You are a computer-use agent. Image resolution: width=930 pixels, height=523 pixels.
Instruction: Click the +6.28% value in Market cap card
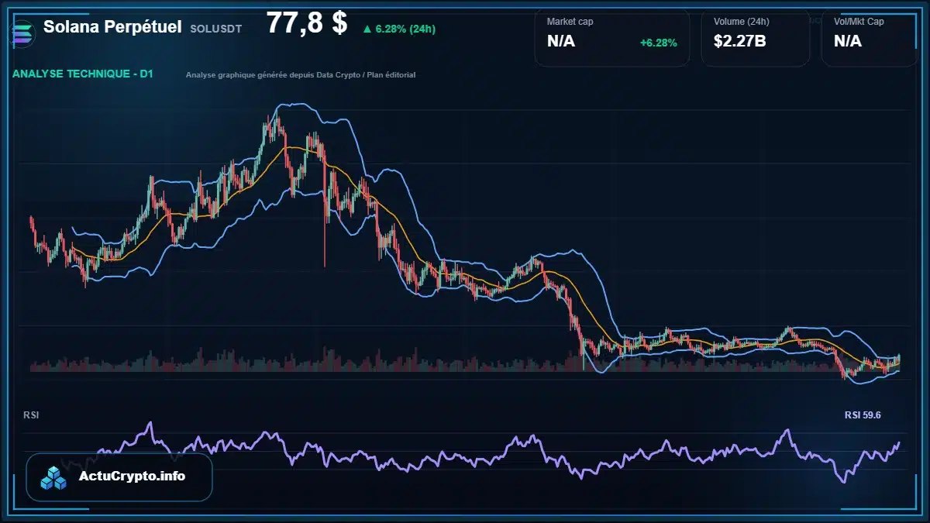tap(658, 43)
